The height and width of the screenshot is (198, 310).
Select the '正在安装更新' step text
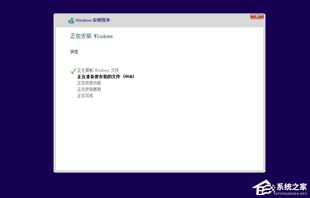pos(89,89)
